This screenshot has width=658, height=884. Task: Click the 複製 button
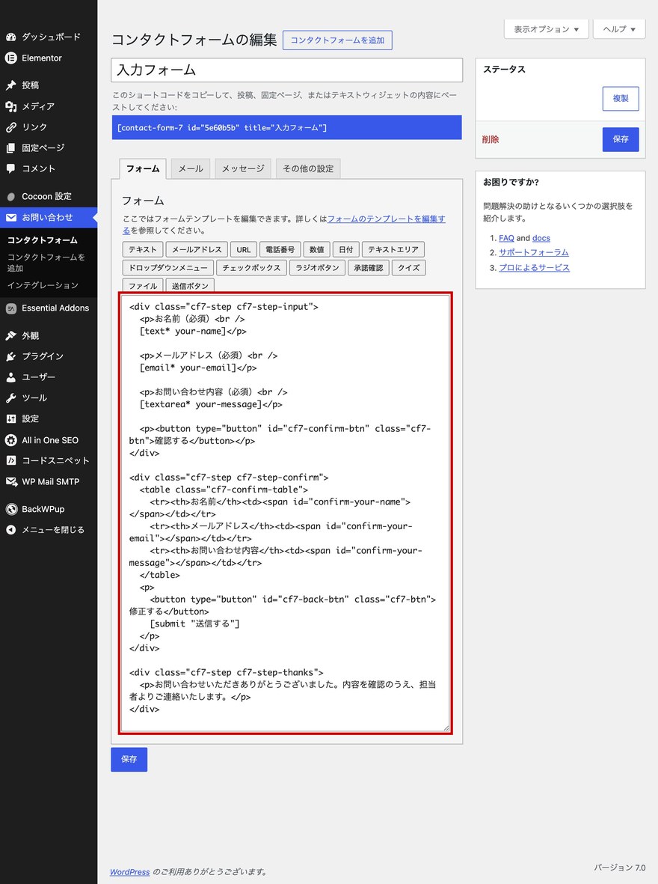tap(621, 99)
